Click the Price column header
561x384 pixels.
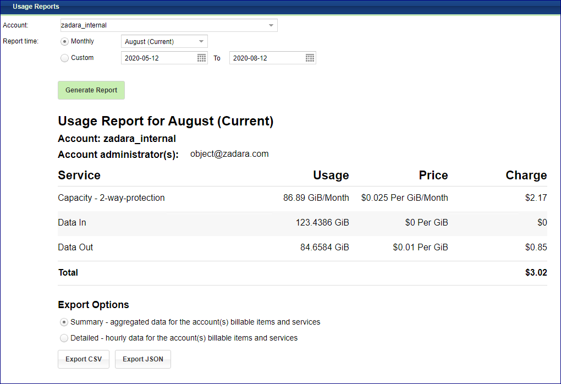coord(433,175)
